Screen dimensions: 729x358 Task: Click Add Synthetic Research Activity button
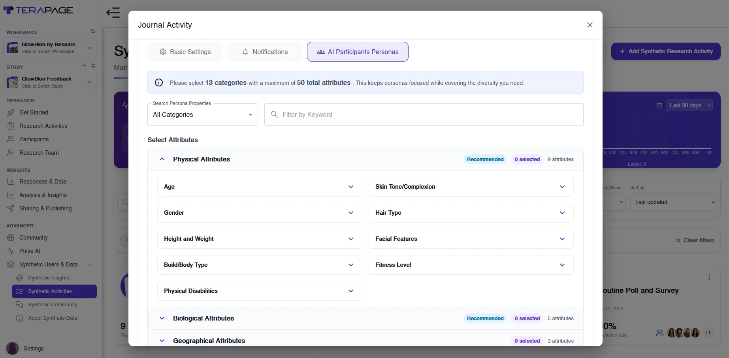tap(666, 51)
